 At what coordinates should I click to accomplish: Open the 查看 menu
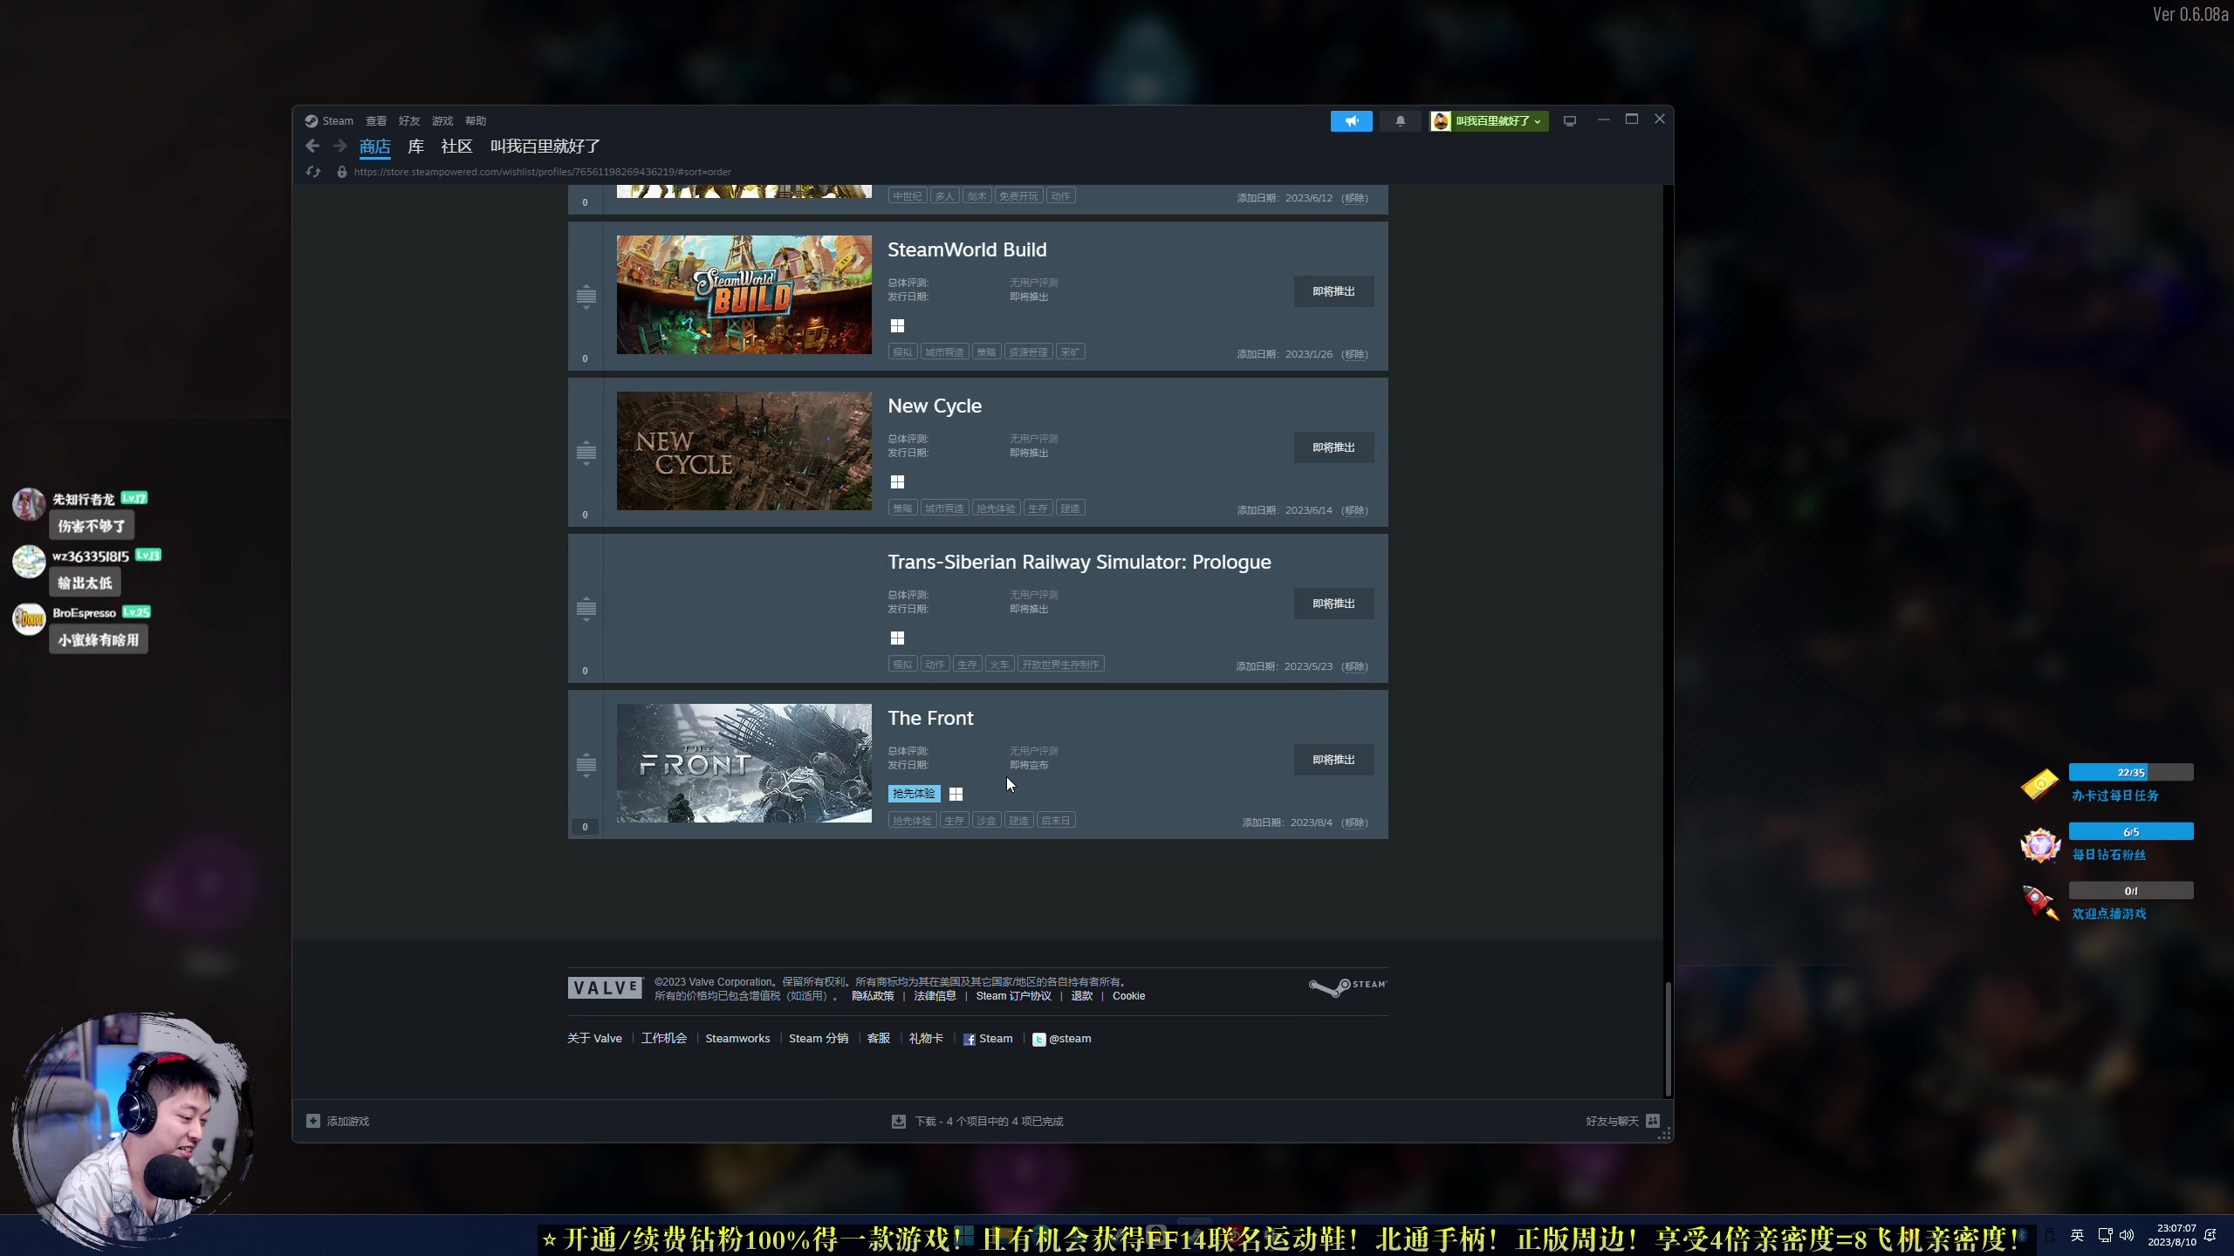pos(376,121)
